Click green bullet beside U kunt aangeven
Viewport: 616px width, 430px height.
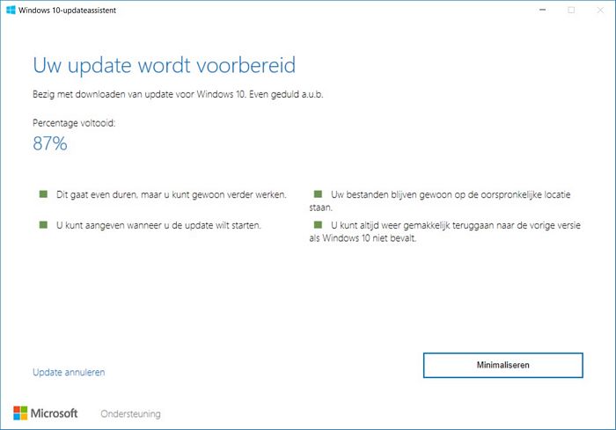tap(43, 224)
